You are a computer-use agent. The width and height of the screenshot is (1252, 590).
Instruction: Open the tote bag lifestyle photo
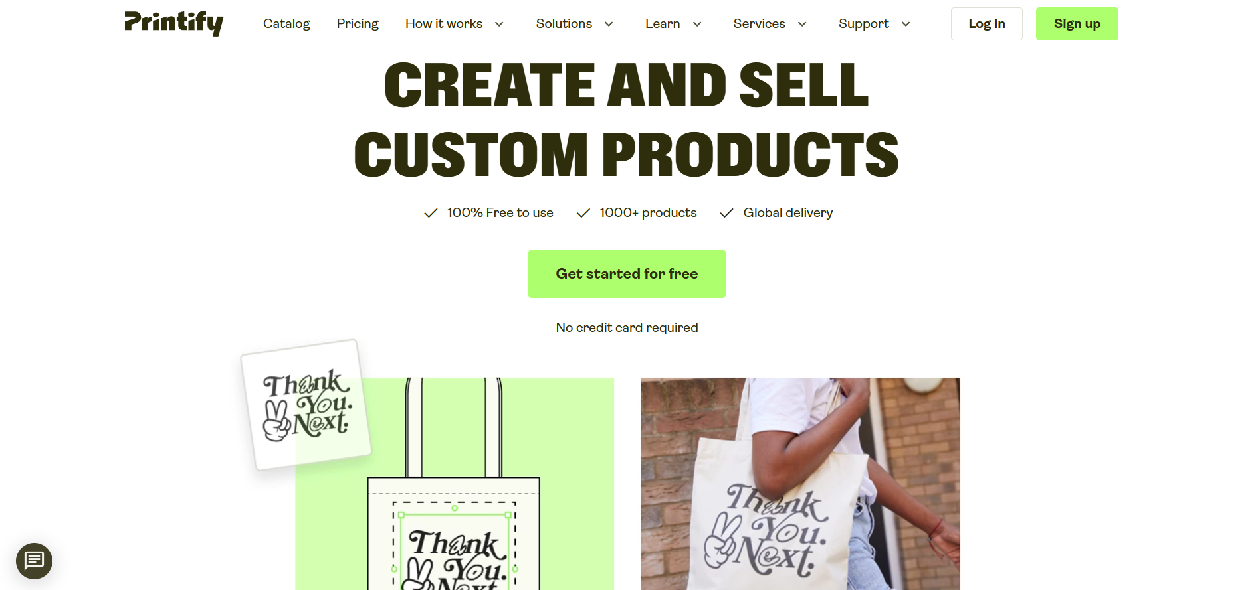point(800,484)
